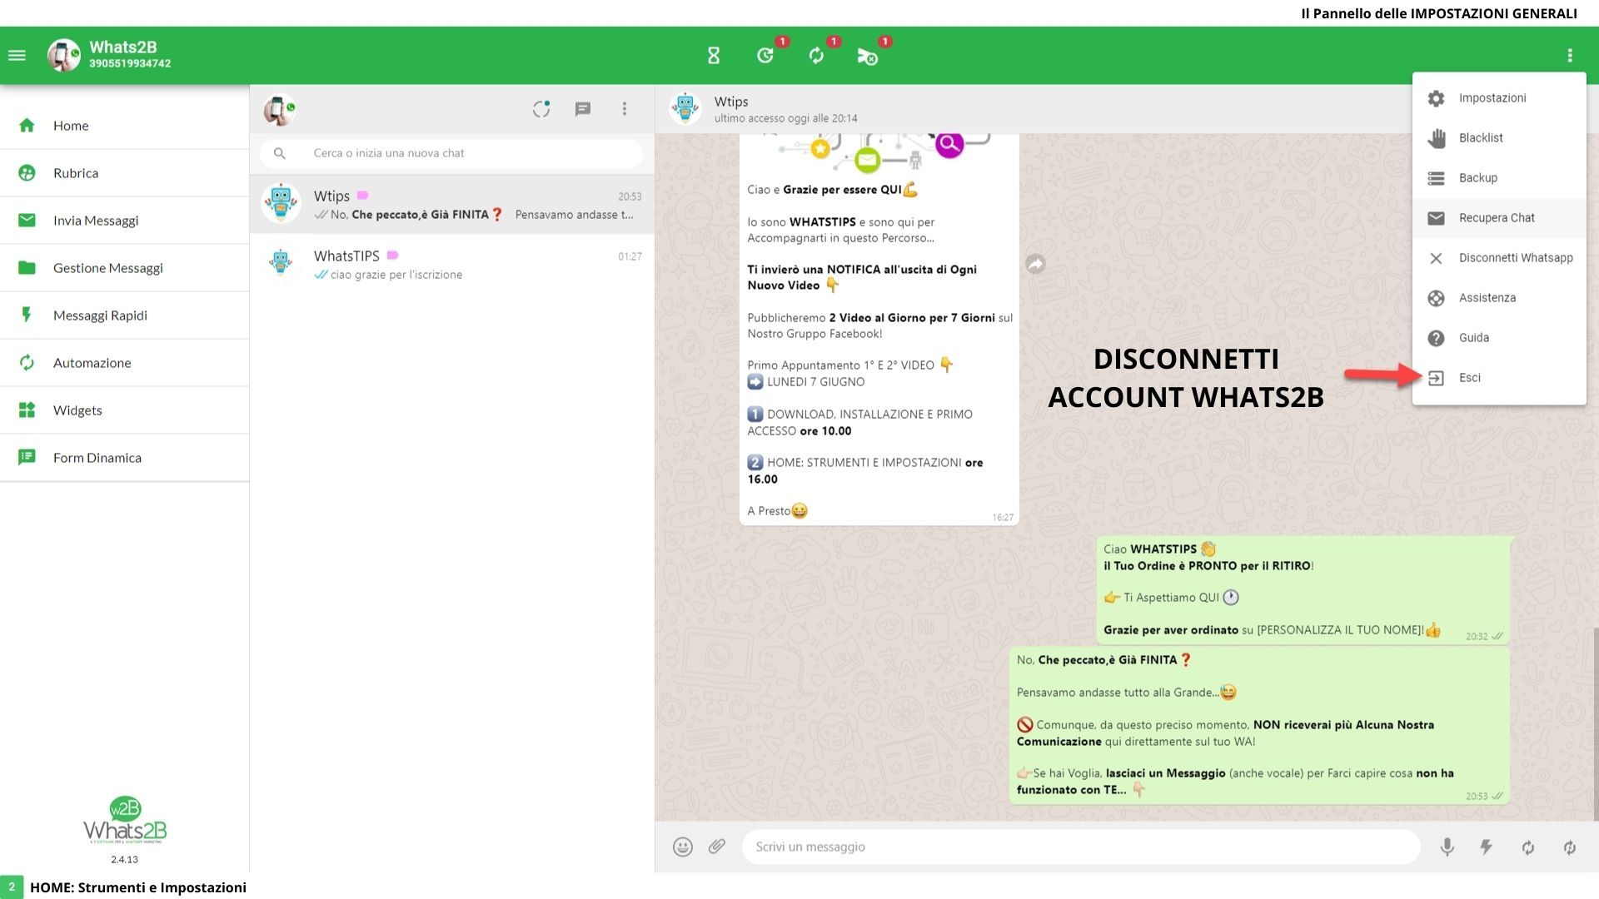This screenshot has height=899, width=1599.
Task: Click the search magnifier icon
Action: pos(280,153)
